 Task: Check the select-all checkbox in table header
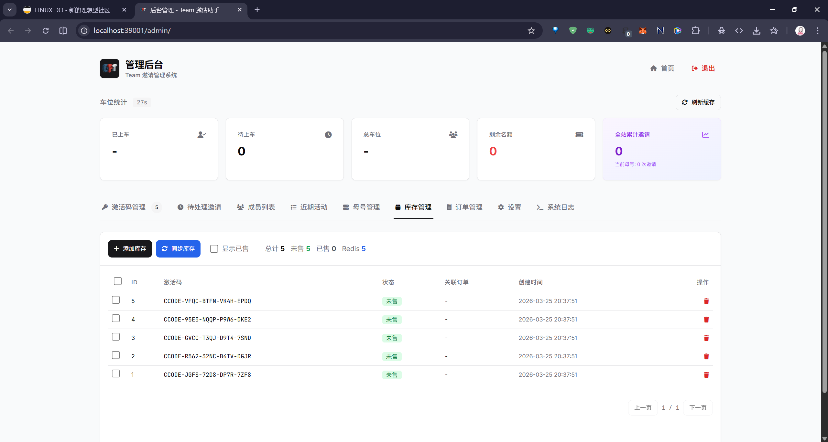click(118, 281)
